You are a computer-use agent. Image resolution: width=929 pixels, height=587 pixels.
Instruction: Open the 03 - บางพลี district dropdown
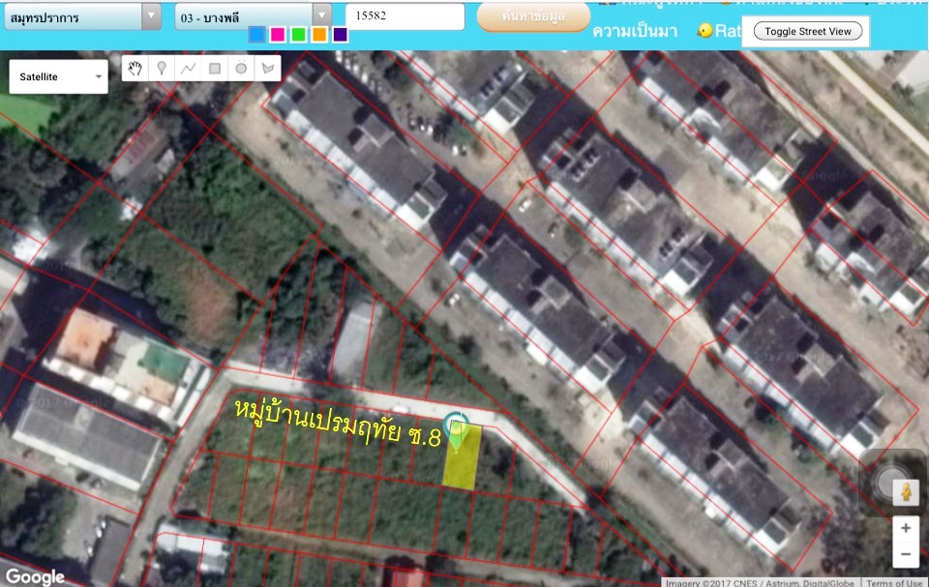click(253, 17)
